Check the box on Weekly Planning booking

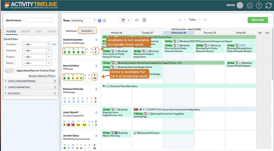point(116,133)
